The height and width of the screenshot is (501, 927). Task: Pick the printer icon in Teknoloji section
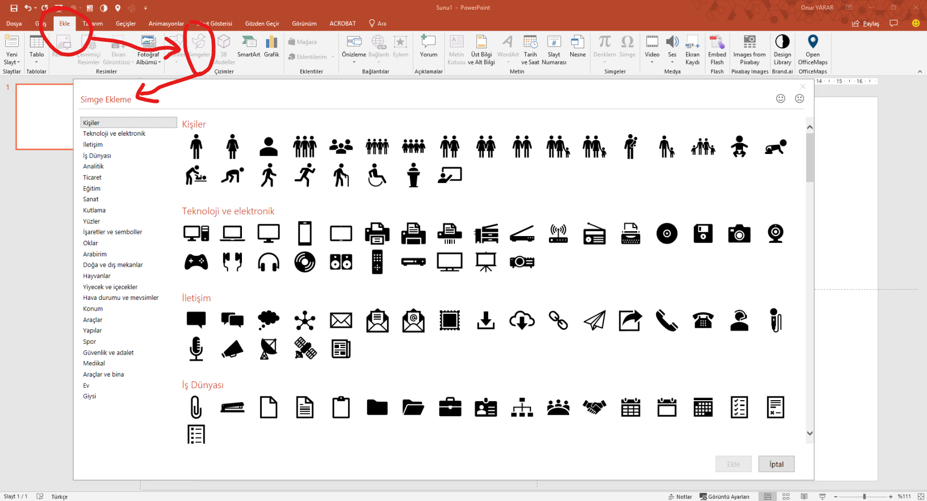click(x=377, y=233)
